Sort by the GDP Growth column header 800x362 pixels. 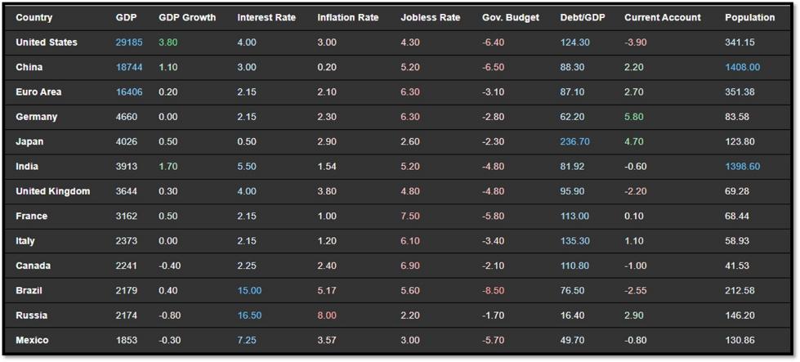(x=187, y=17)
